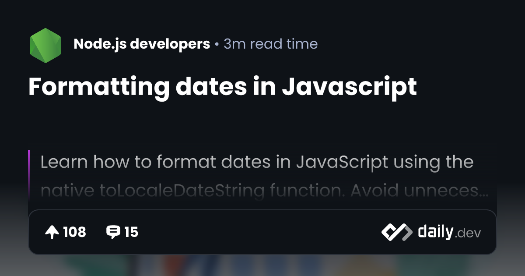This screenshot has width=525, height=276.
Task: Click the ".dev" suffix of the wordmark
Action: tap(468, 234)
